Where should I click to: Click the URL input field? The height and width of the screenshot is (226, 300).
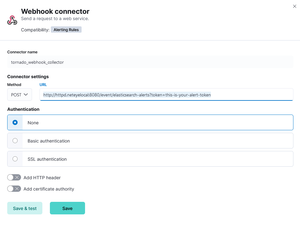pos(166,94)
